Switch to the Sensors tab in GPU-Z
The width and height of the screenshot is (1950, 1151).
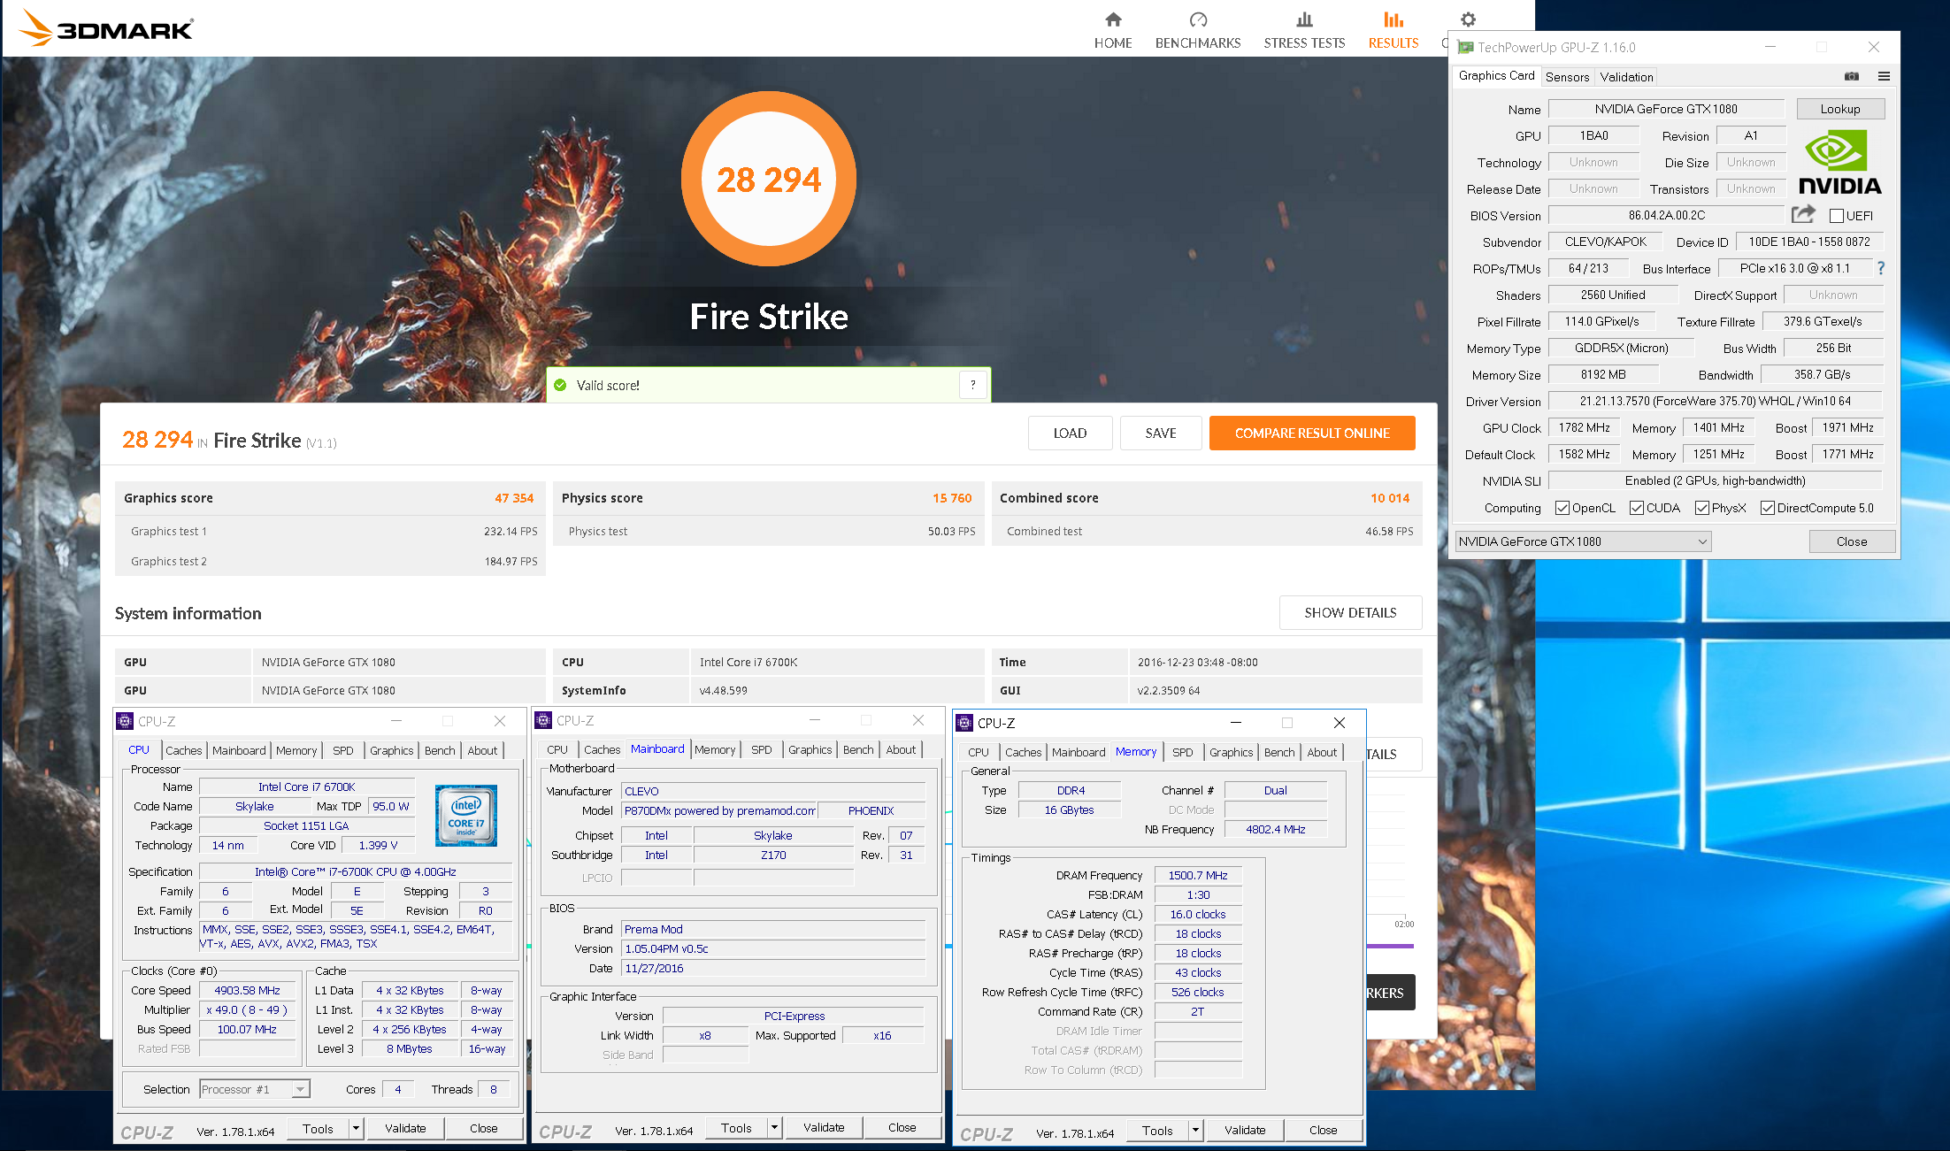point(1567,77)
